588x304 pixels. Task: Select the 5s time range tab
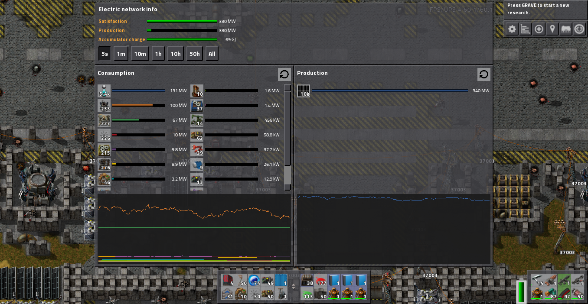pos(105,54)
